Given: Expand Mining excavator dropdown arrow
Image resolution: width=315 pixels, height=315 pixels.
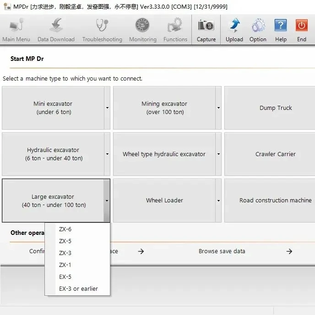Looking at the screenshot, I should point(218,108).
